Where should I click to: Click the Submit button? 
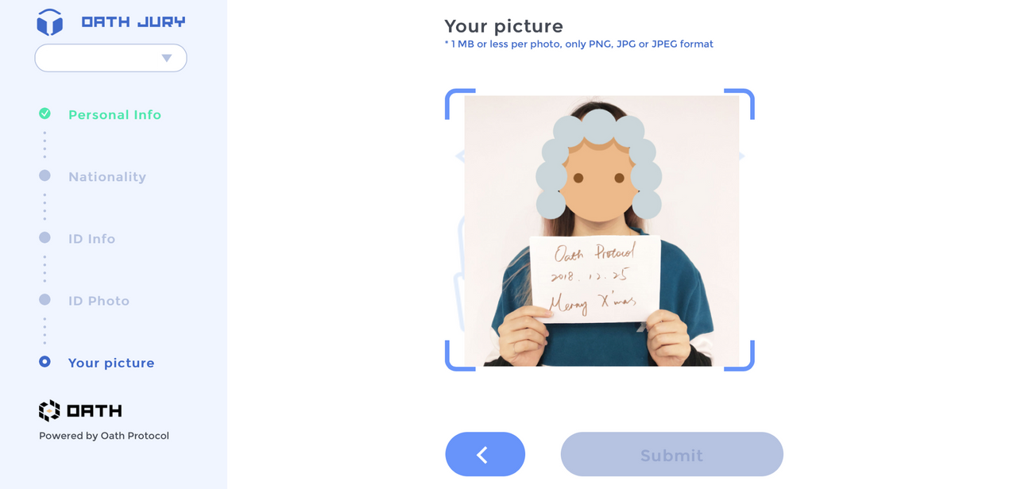coord(672,454)
